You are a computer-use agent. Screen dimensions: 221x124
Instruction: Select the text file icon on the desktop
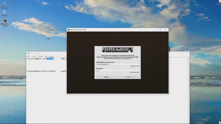48,36
